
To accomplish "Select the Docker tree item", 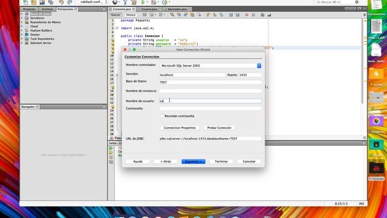I will (35, 35).
